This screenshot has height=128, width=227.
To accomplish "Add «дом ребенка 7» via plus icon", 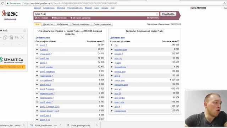I will 37,80.
